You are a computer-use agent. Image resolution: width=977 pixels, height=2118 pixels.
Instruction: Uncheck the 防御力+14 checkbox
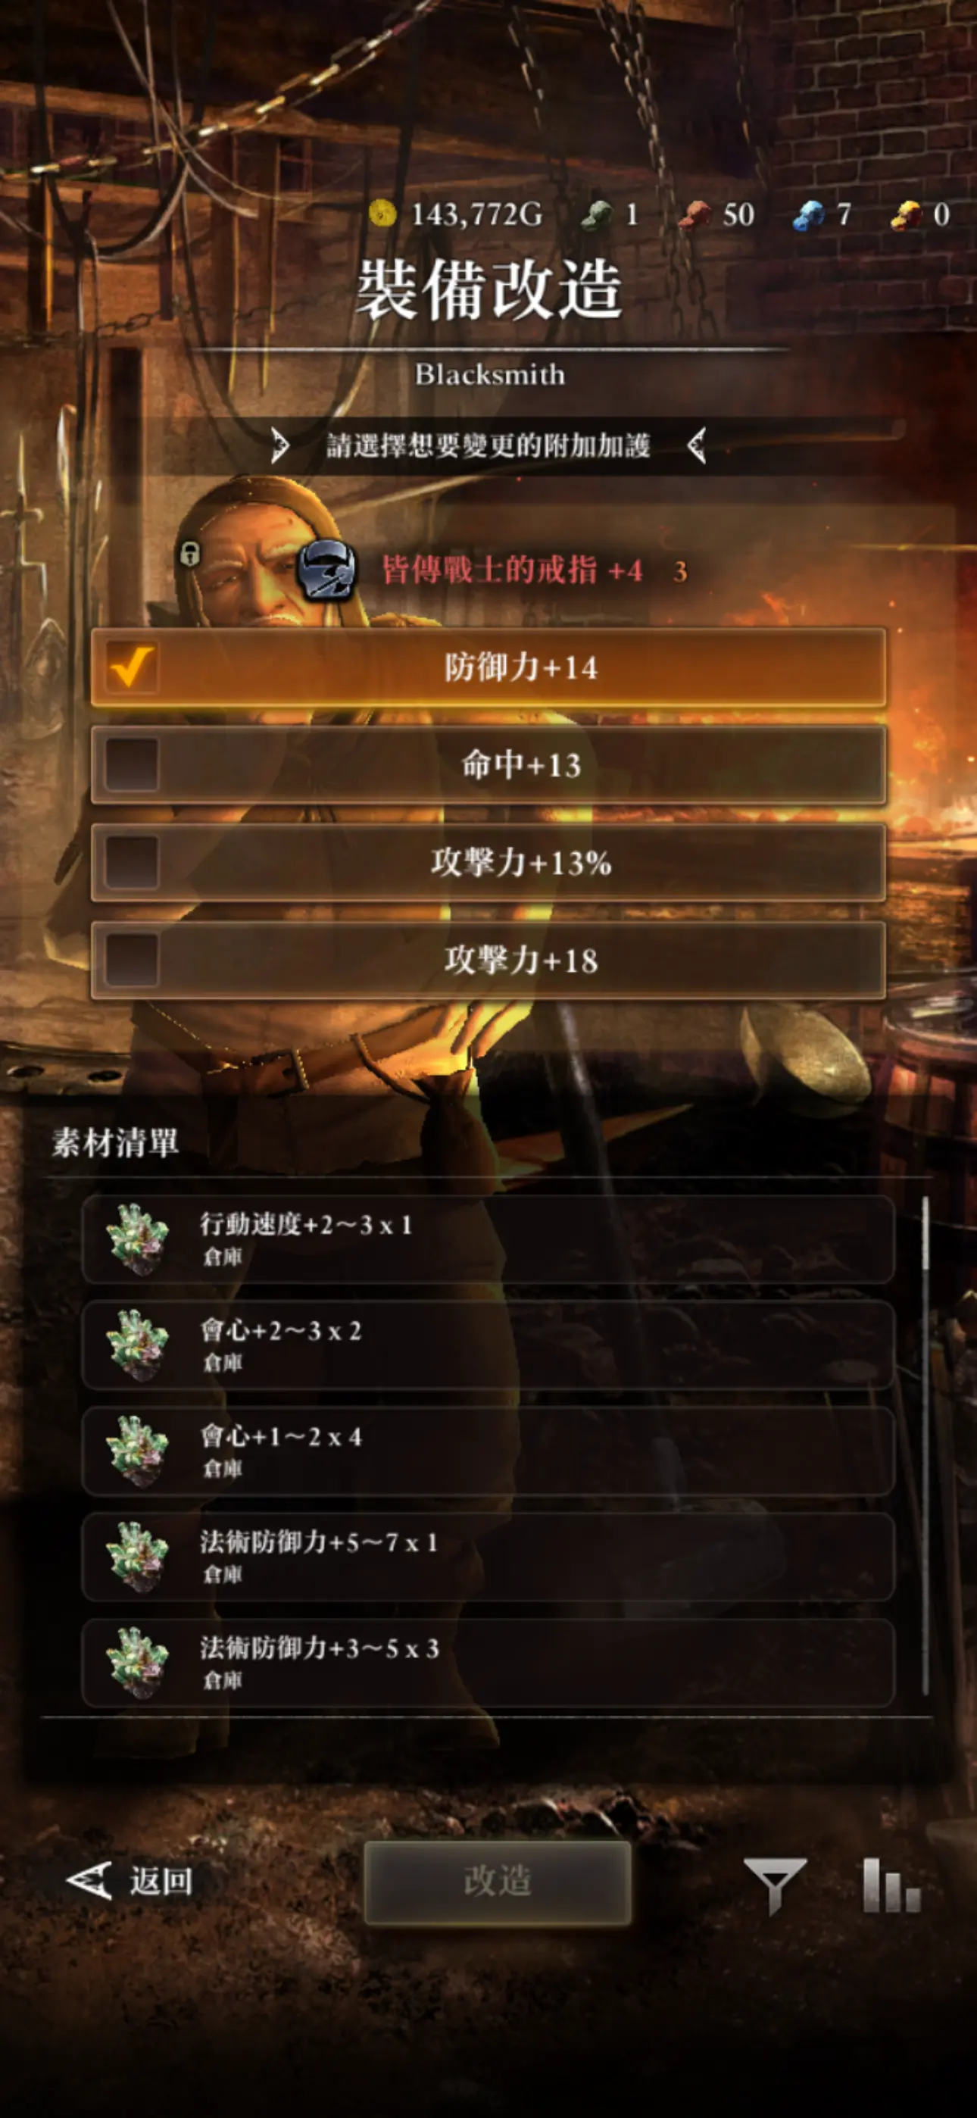click(133, 667)
